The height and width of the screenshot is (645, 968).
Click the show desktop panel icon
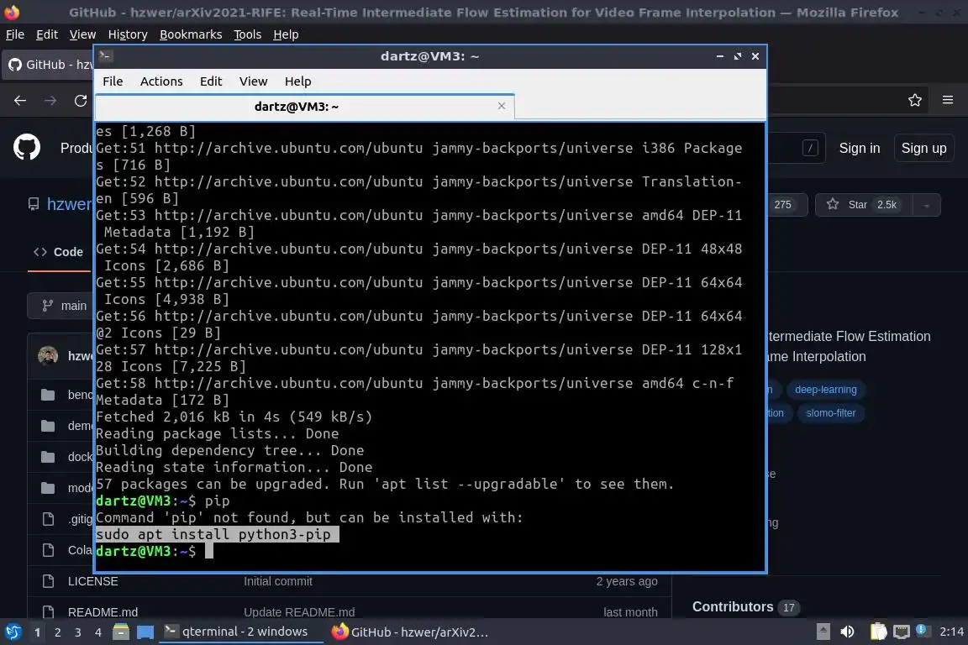point(145,632)
